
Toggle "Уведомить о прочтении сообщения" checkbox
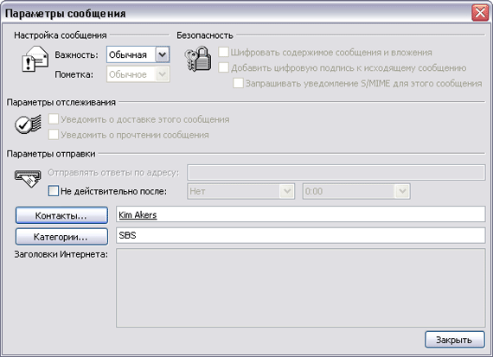tap(54, 135)
